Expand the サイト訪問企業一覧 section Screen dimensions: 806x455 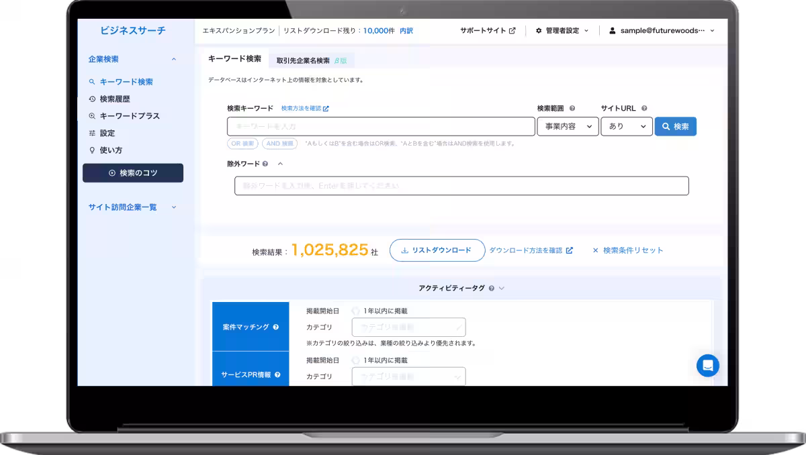point(174,207)
